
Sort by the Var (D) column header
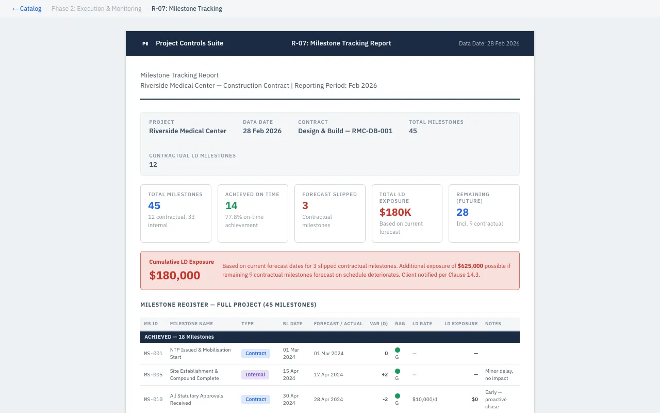pyautogui.click(x=378, y=324)
